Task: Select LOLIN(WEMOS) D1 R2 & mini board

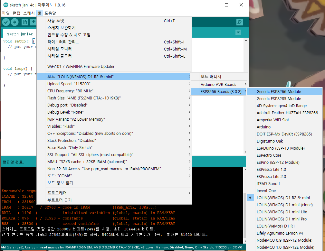Action: click(x=284, y=198)
